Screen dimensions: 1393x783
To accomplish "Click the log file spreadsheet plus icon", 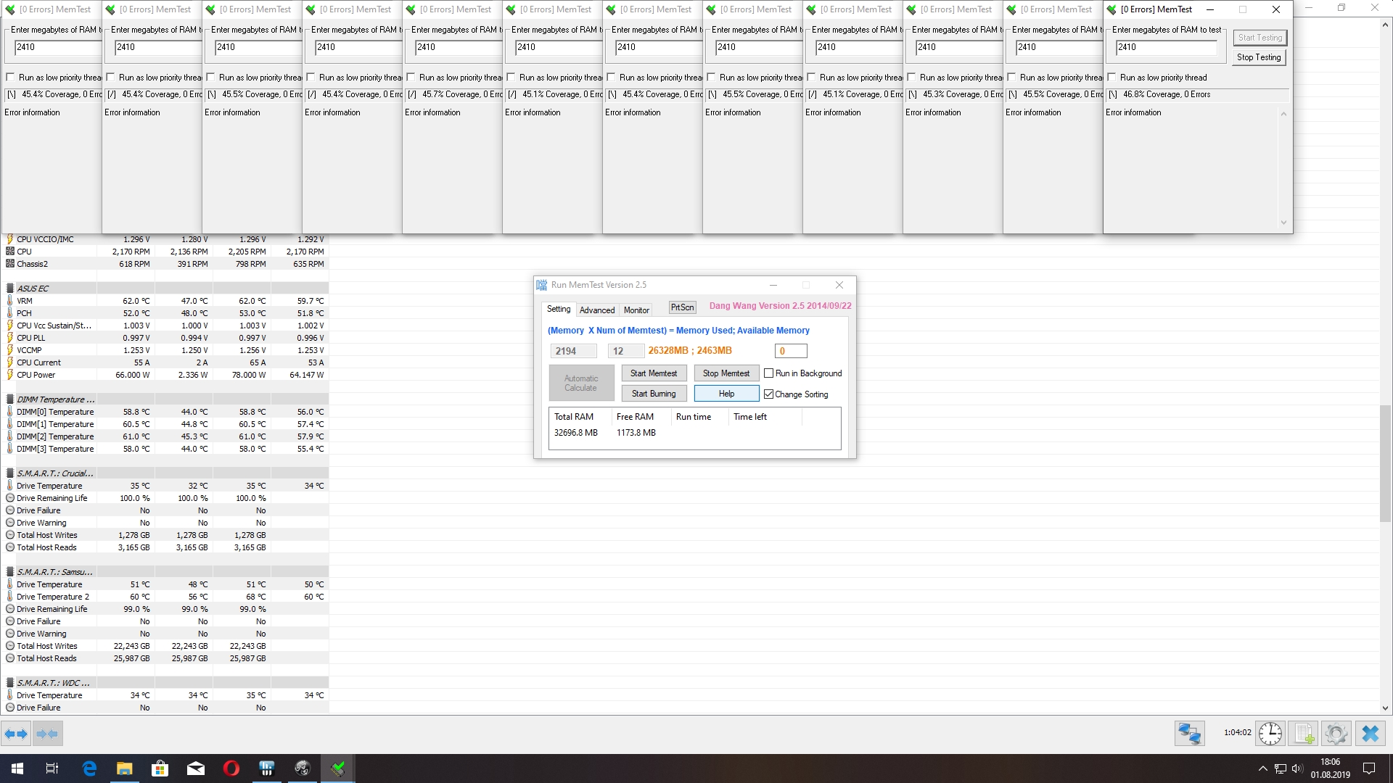I will [1304, 734].
